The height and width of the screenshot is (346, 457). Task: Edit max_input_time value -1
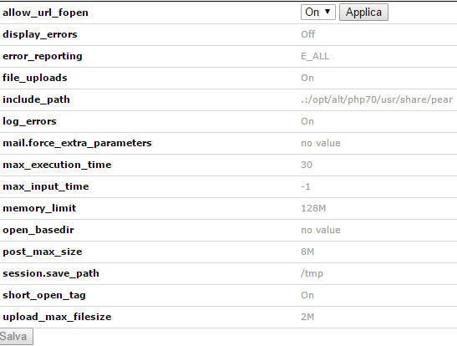[306, 186]
